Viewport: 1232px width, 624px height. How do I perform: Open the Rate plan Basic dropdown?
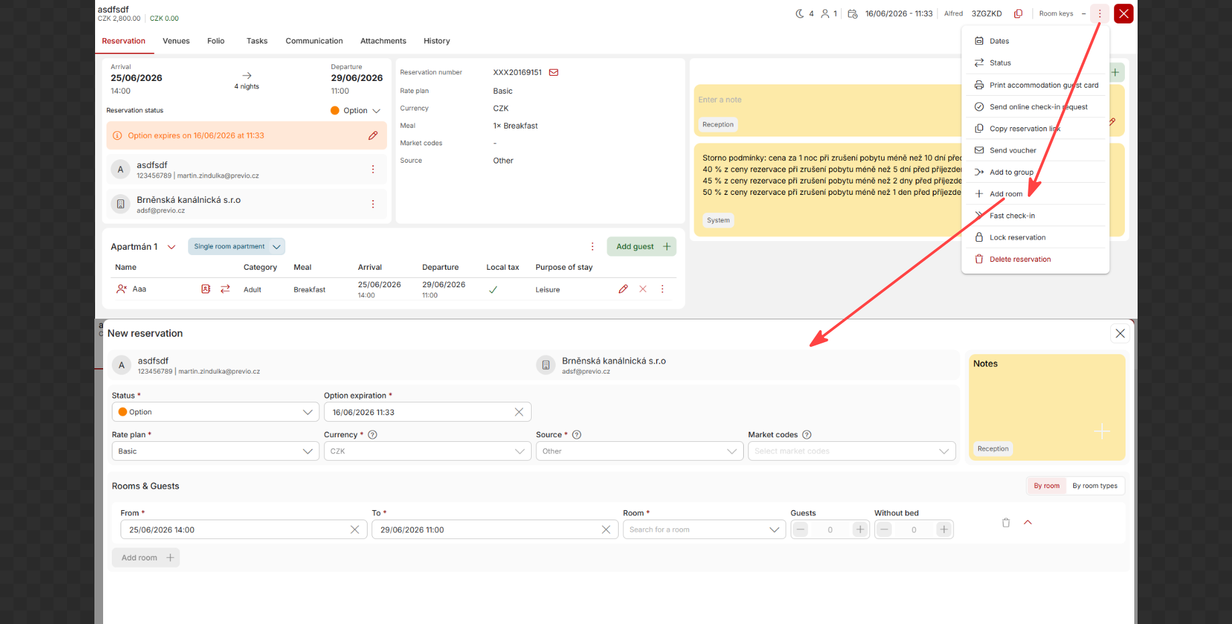(216, 451)
